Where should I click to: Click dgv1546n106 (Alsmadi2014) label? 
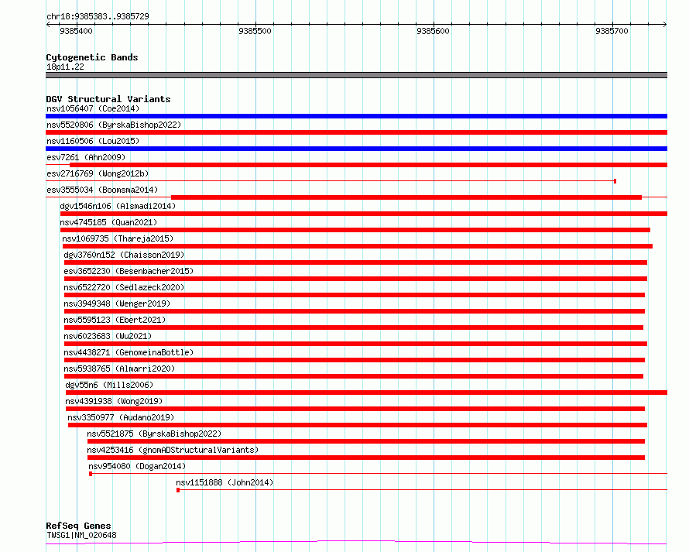(x=118, y=206)
